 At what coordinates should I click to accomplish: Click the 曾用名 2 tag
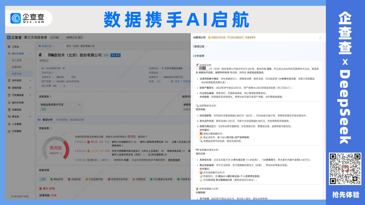pyautogui.click(x=44, y=60)
